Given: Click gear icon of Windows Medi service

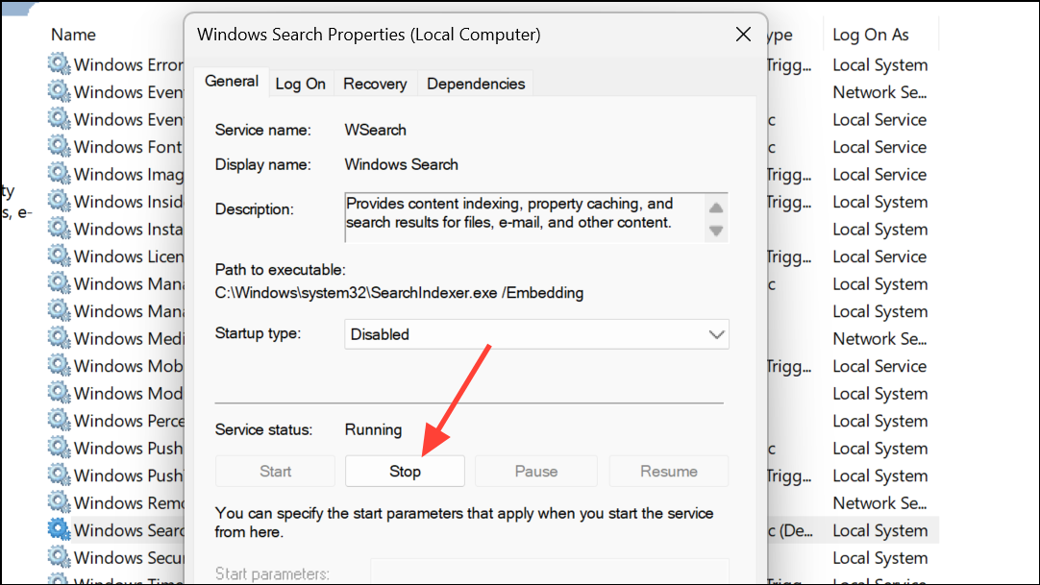Looking at the screenshot, I should coord(59,338).
